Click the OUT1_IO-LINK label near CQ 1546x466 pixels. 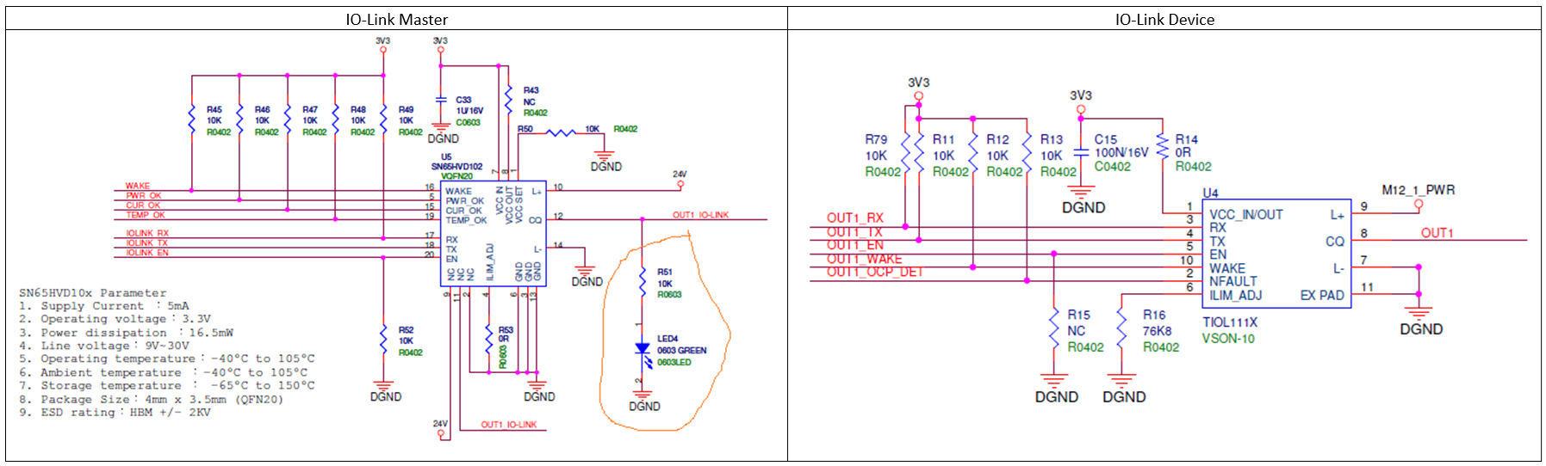click(700, 215)
